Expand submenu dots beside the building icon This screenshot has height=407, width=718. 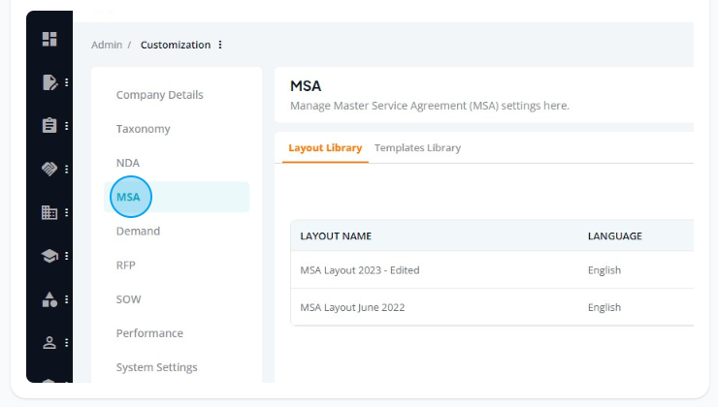(67, 212)
